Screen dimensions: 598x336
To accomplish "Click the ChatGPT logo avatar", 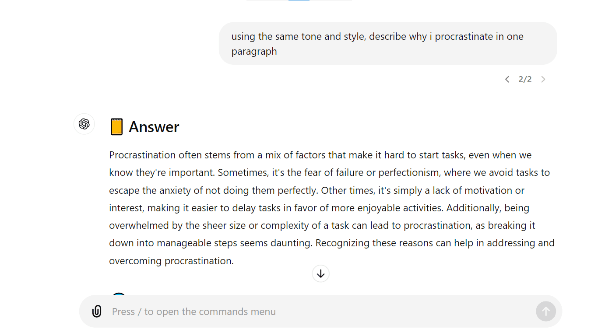I will 84,124.
